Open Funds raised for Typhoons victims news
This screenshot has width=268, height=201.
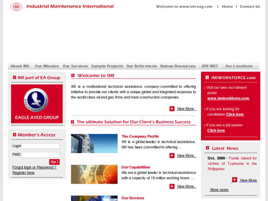coord(232,163)
